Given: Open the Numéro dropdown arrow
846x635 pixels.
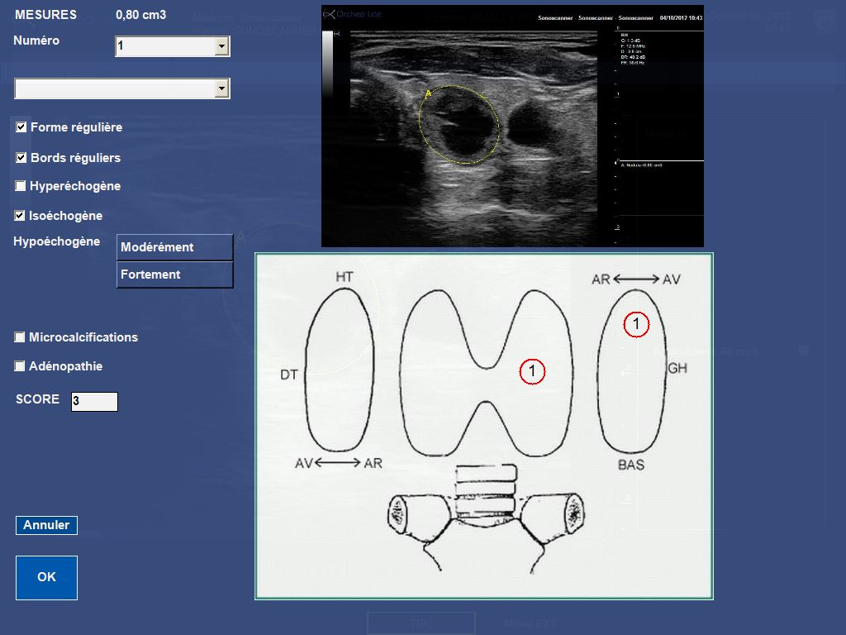Looking at the screenshot, I should pyautogui.click(x=221, y=46).
